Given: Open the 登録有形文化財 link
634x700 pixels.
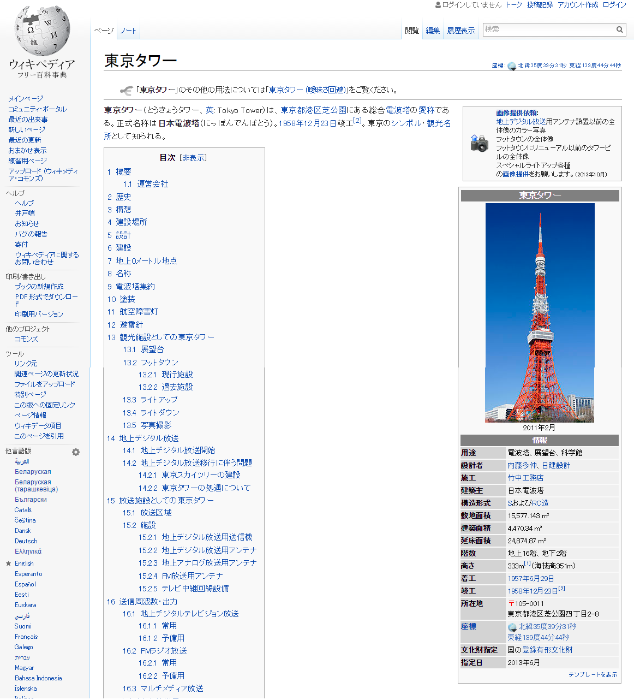Looking at the screenshot, I should [x=547, y=650].
